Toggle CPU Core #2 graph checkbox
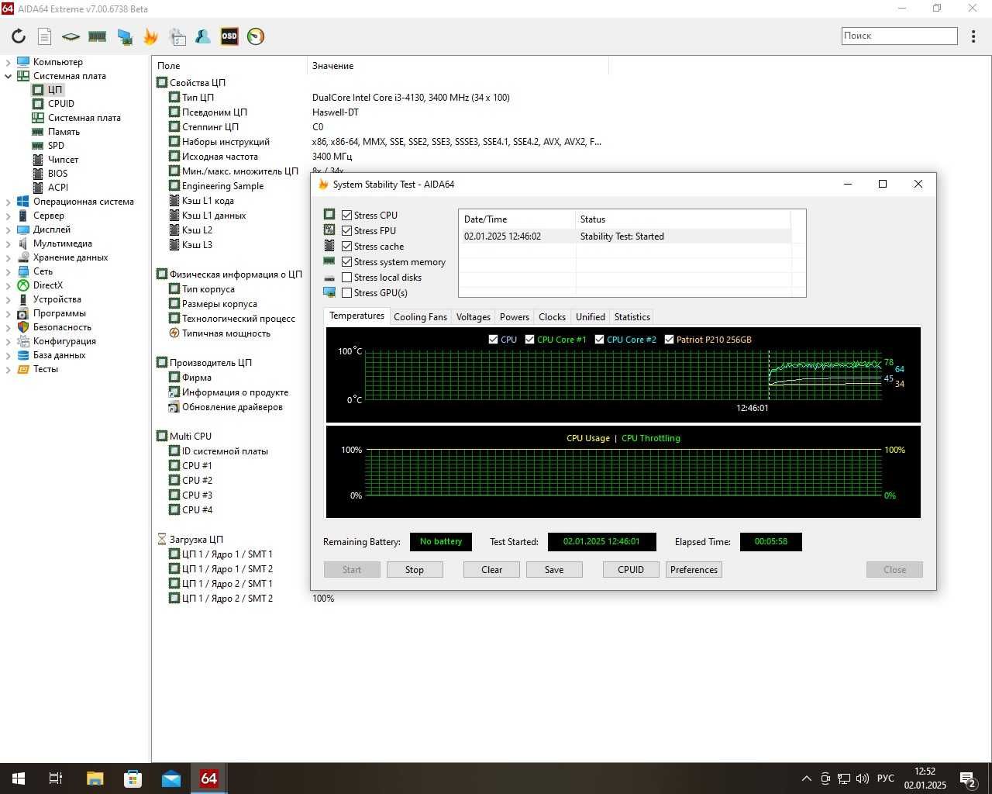 coord(600,339)
